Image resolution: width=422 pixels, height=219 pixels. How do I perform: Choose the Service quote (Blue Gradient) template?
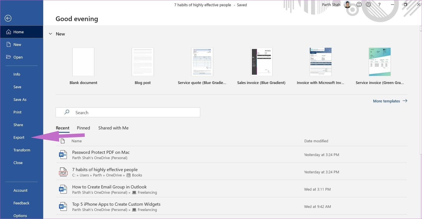click(202, 62)
